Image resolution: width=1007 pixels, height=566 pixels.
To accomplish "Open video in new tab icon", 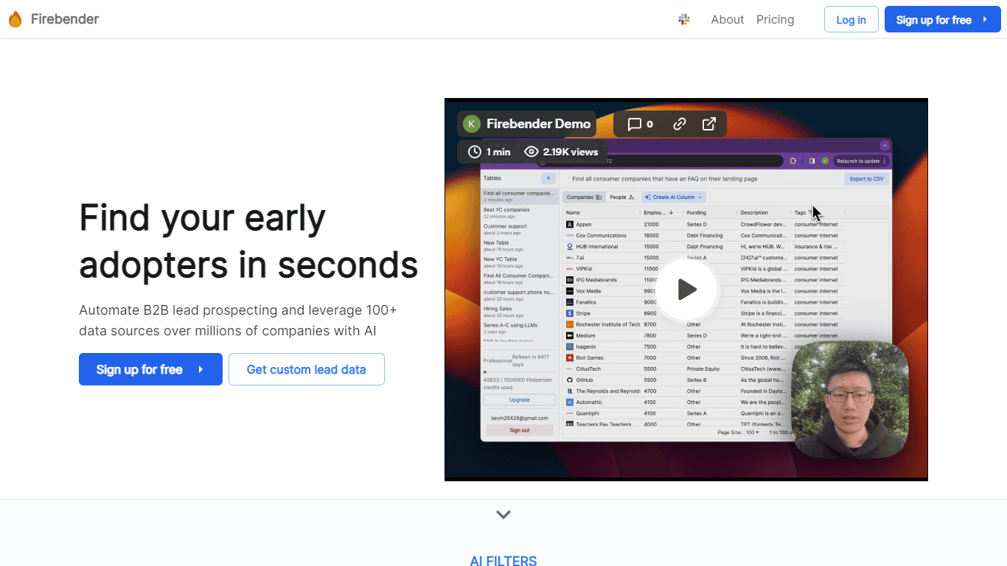I will point(708,124).
